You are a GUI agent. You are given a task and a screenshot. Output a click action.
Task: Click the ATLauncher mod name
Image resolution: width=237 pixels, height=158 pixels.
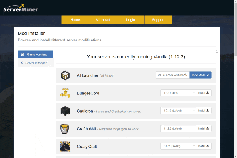88,75
